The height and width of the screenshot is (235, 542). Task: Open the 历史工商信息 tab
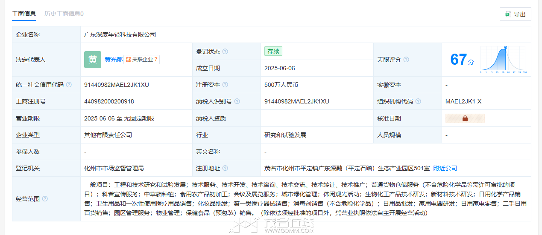(64, 14)
